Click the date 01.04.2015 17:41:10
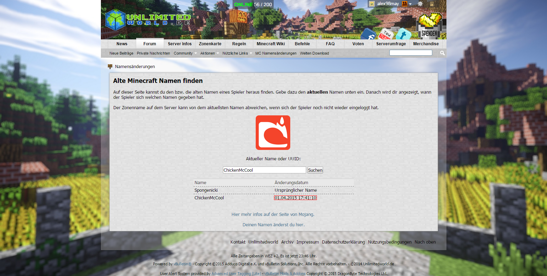This screenshot has width=547, height=276. click(x=295, y=198)
